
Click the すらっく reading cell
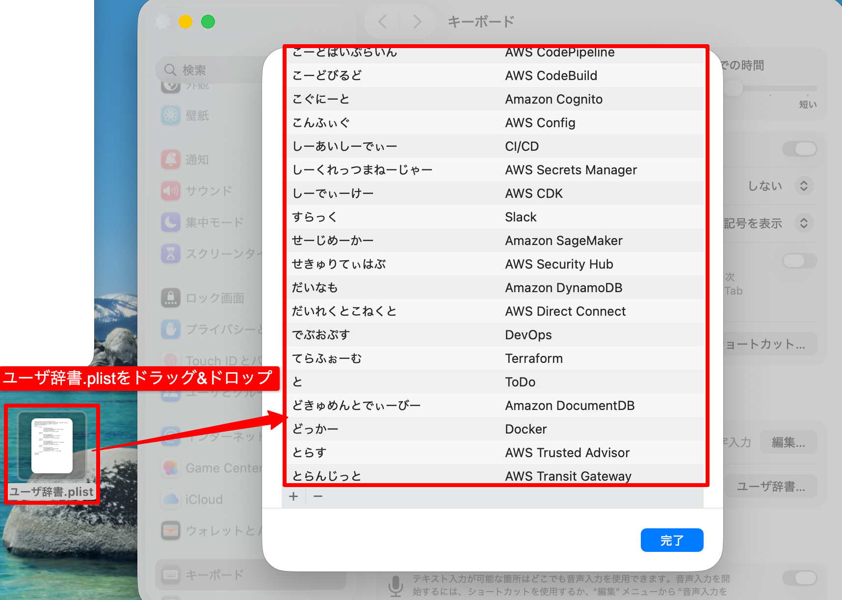[x=315, y=217]
